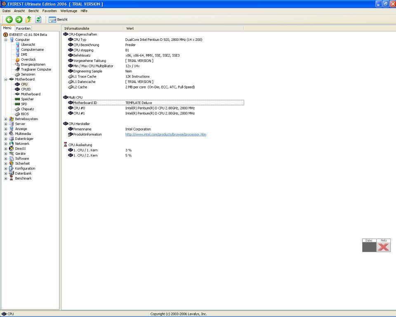The image size is (396, 317).
Task: Click the Anzeige monitor icon
Action: (x=12, y=129)
